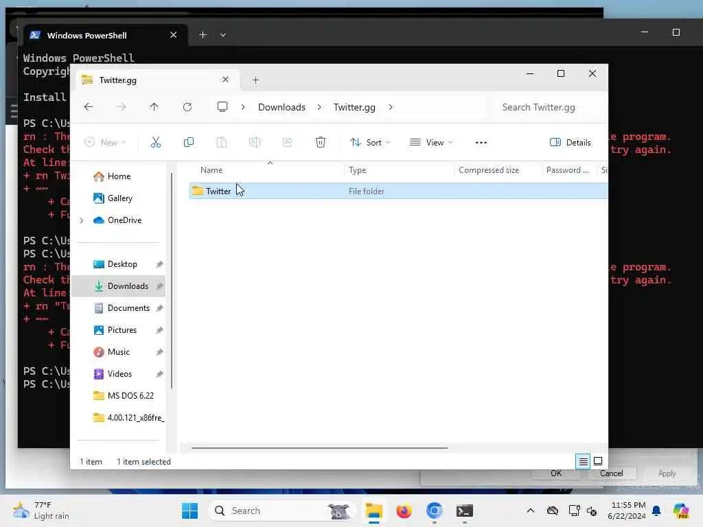
Task: Open the Sort dropdown
Action: [x=370, y=143]
